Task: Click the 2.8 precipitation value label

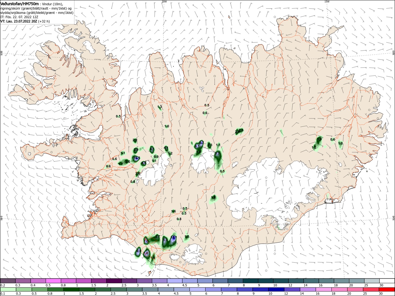Action: coord(138,174)
